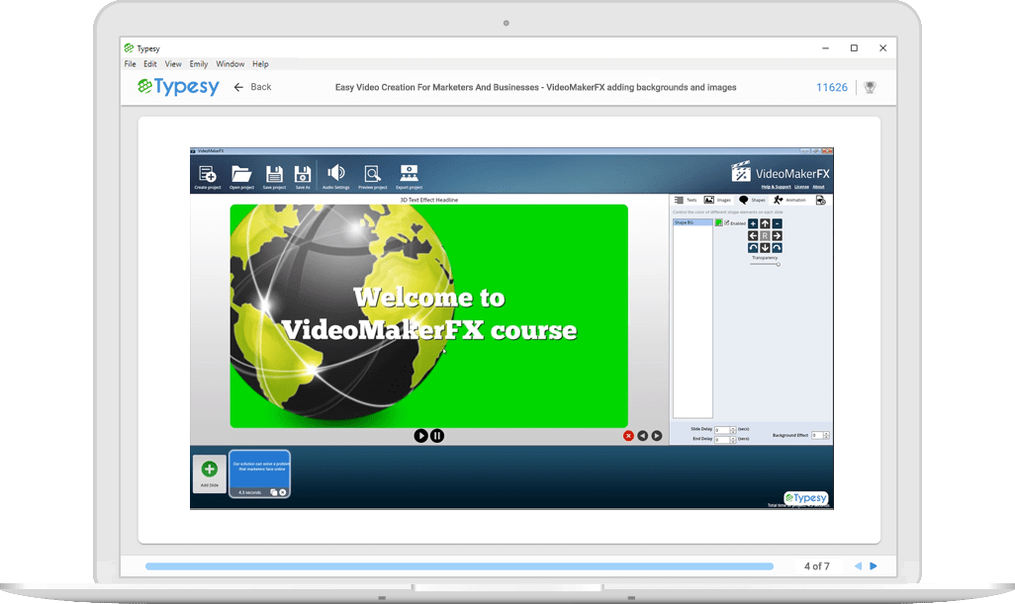Click the Add Slide button
The width and height of the screenshot is (1015, 604).
pyautogui.click(x=209, y=474)
